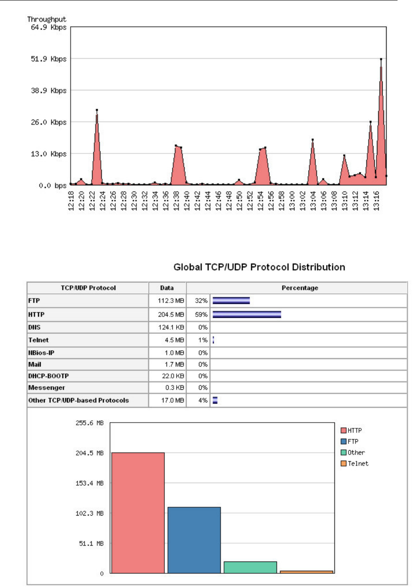The height and width of the screenshot is (587, 412).
Task: Click the 32% percentage value
Action: click(202, 301)
